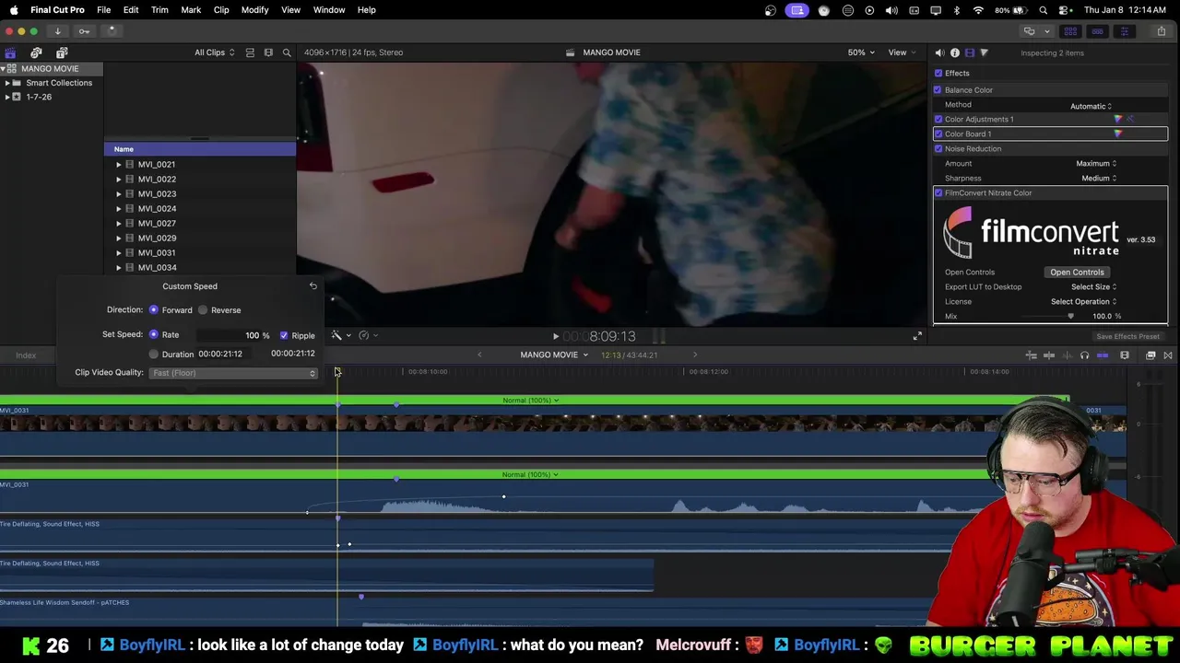This screenshot has height=663, width=1180.
Task: Expand the 1-7-26 event
Action: coord(7,97)
